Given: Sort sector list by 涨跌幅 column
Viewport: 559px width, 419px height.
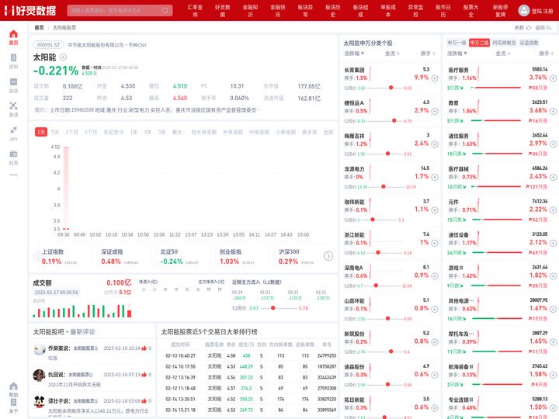Looking at the screenshot, I should pyautogui.click(x=457, y=54).
